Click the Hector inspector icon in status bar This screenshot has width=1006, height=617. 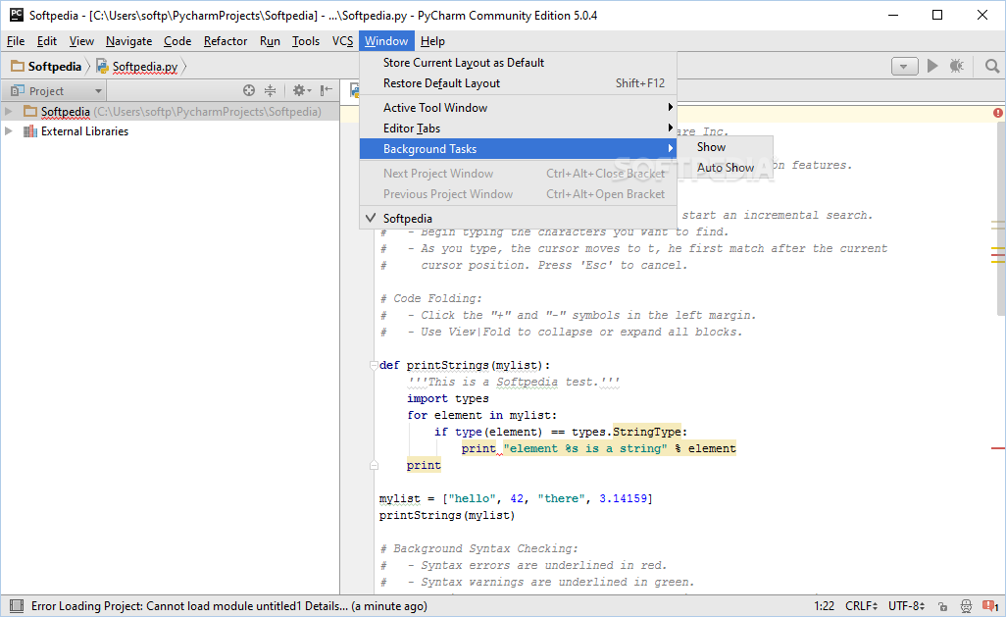pos(966,605)
